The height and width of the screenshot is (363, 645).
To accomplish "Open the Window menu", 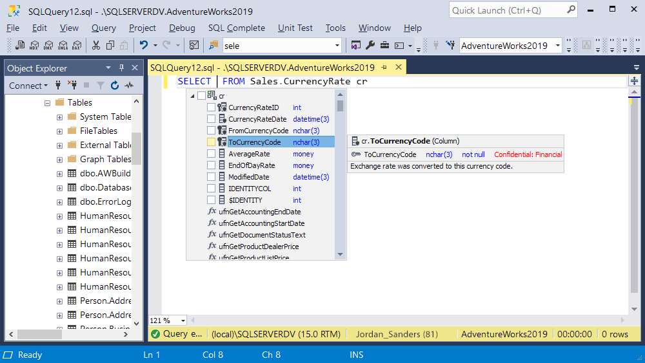I will pos(375,28).
